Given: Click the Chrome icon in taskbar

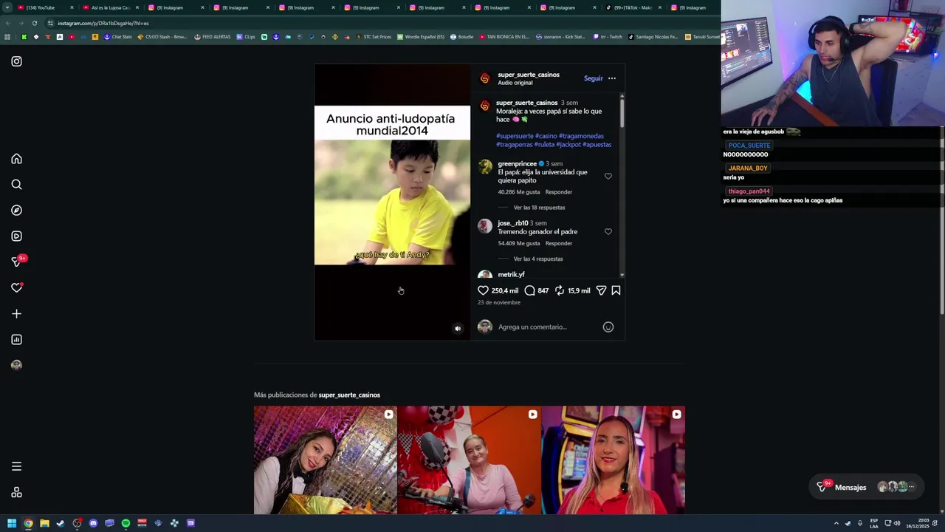Looking at the screenshot, I should point(28,523).
